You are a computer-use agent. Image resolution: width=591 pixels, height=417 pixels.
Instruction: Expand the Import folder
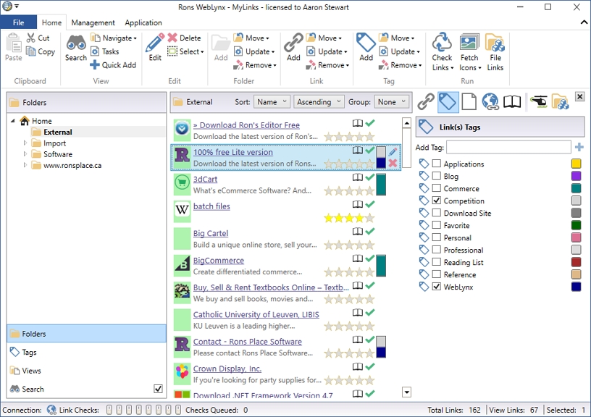click(25, 143)
